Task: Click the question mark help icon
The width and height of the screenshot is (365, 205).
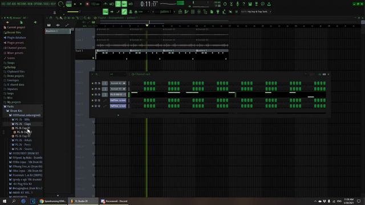Action: coord(244,4)
